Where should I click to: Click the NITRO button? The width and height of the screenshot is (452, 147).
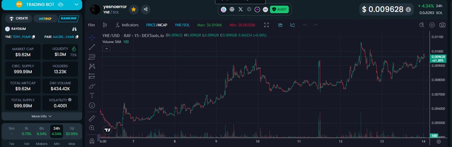point(46,18)
